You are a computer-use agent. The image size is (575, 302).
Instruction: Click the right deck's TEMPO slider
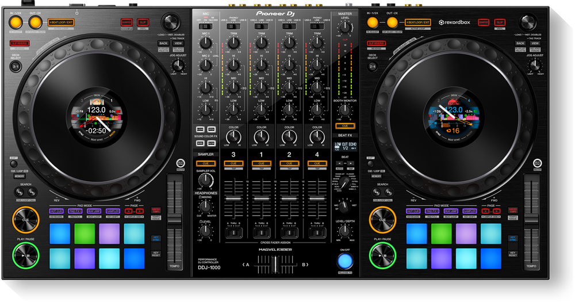pos(531,220)
